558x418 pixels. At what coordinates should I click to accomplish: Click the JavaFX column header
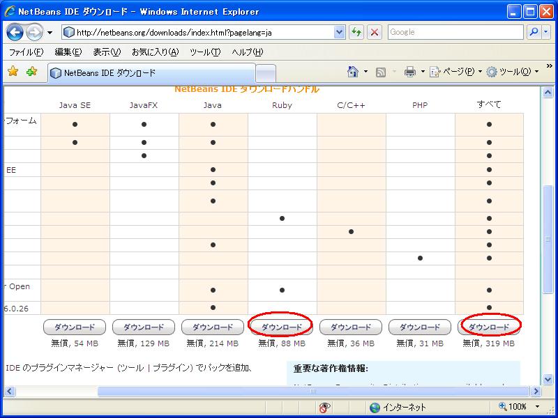coord(144,105)
